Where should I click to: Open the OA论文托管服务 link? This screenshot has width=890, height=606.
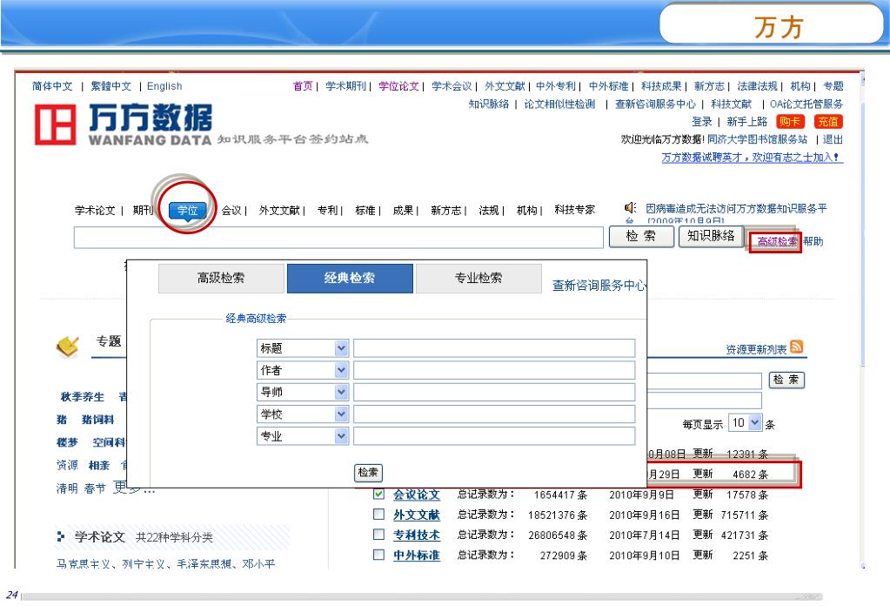click(806, 104)
